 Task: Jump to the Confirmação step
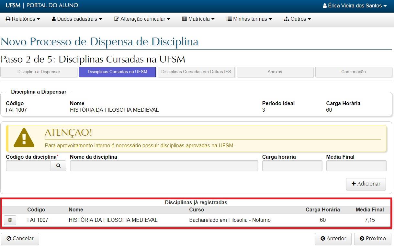[x=354, y=72]
